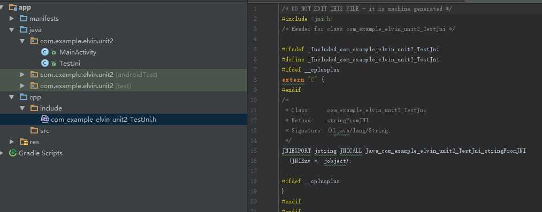The height and width of the screenshot is (212, 542).
Task: Select the com.example.elvin.unit2 (androidTest) row
Action: point(124,74)
